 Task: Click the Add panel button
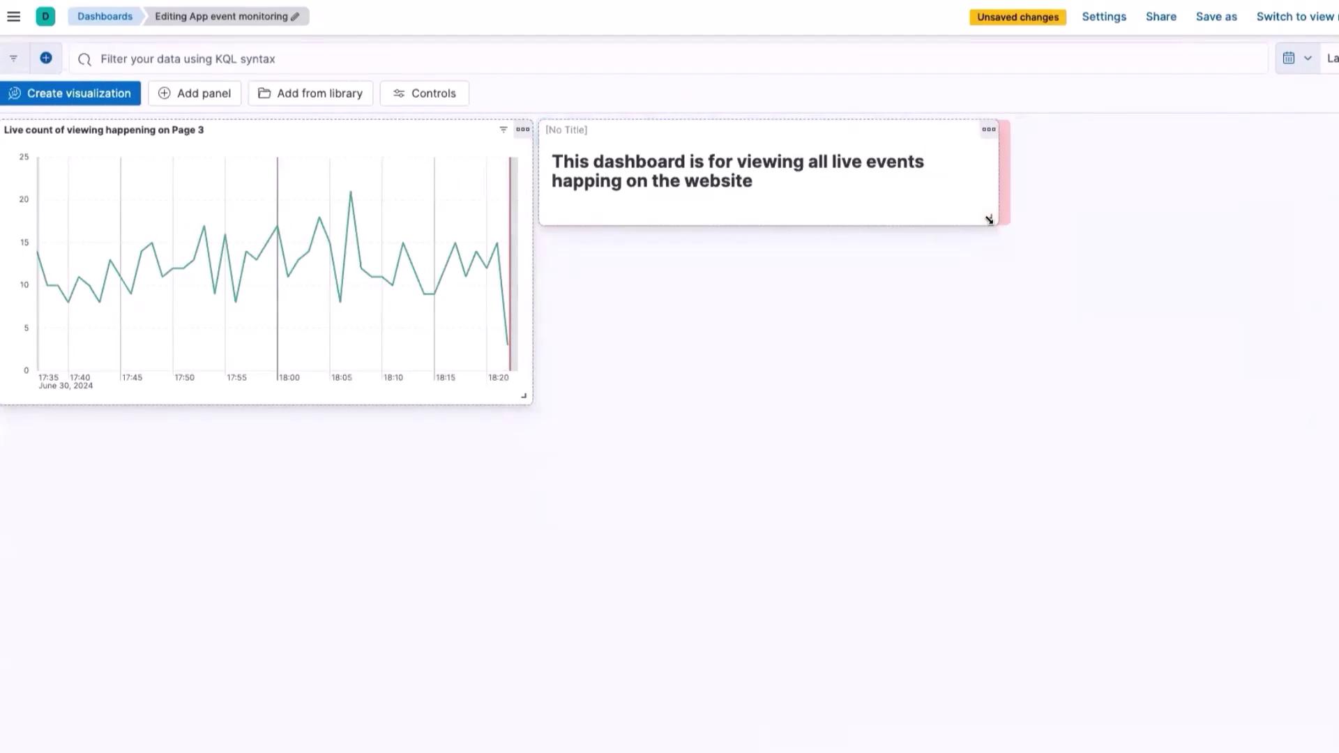pyautogui.click(x=195, y=93)
